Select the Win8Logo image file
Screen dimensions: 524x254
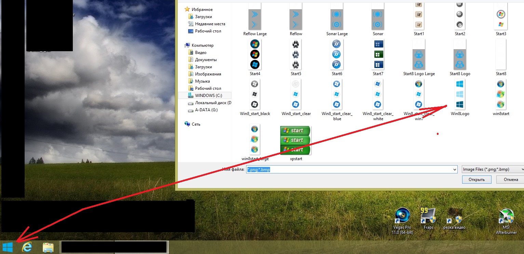tap(460, 97)
